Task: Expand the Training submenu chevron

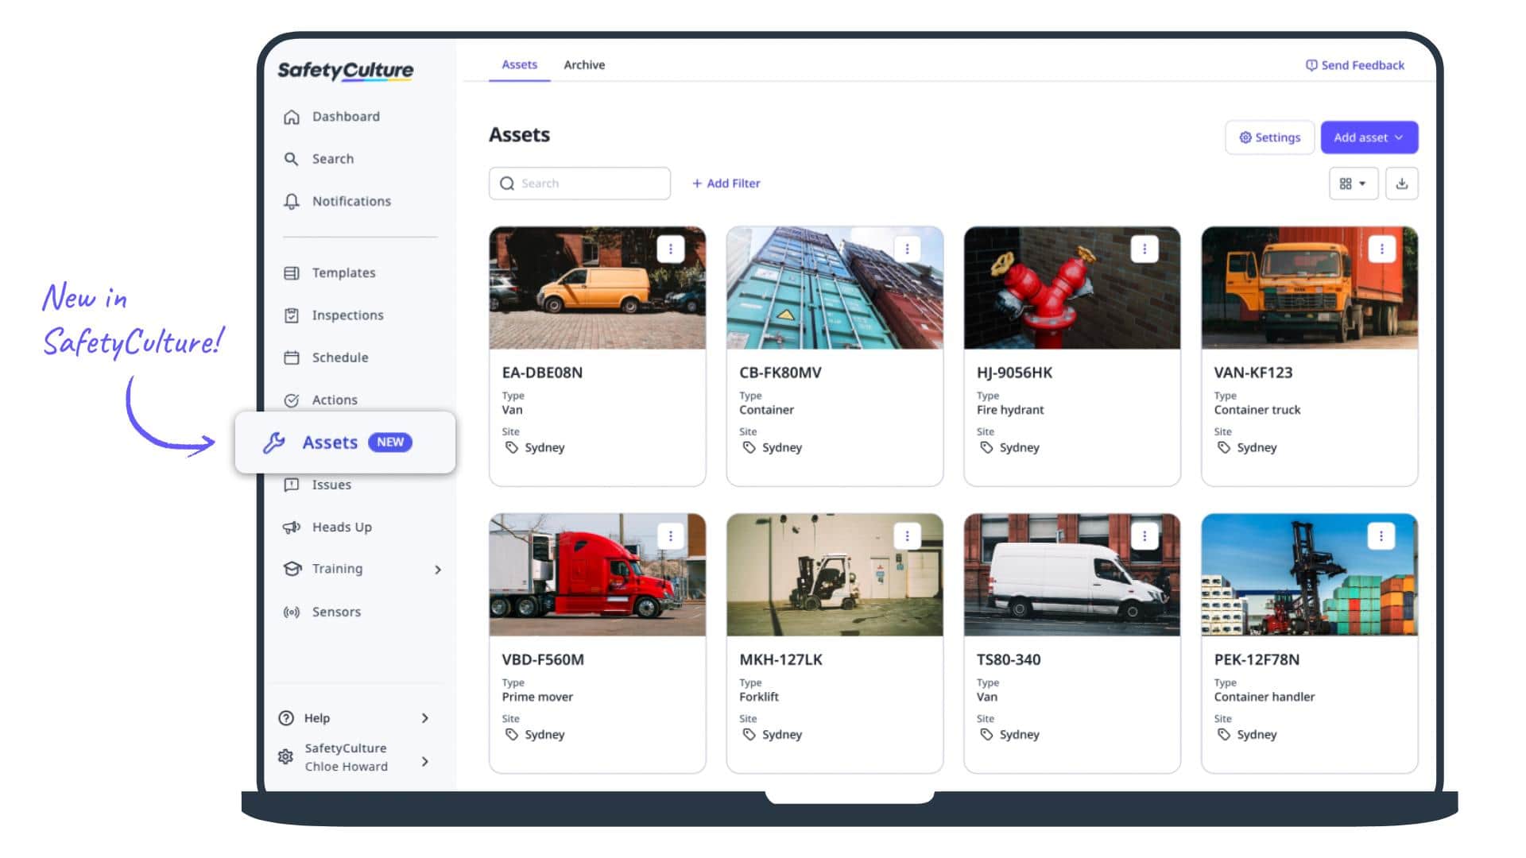Action: [438, 570]
